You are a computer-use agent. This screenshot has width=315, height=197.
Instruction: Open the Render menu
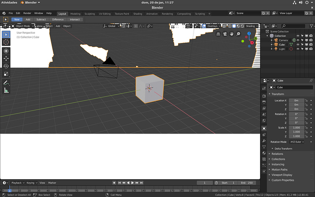pyautogui.click(x=27, y=13)
